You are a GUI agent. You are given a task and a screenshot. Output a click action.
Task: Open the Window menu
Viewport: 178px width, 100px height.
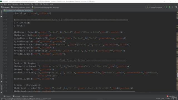46,4
